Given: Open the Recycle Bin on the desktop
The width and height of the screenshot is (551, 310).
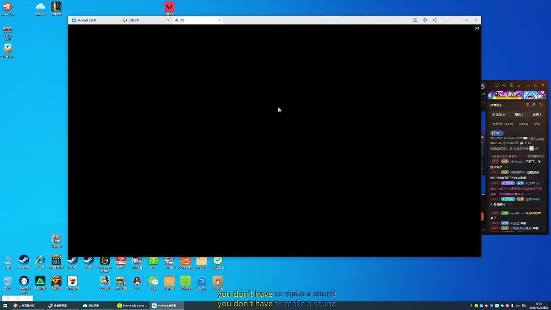Looking at the screenshot, I should pos(8,282).
